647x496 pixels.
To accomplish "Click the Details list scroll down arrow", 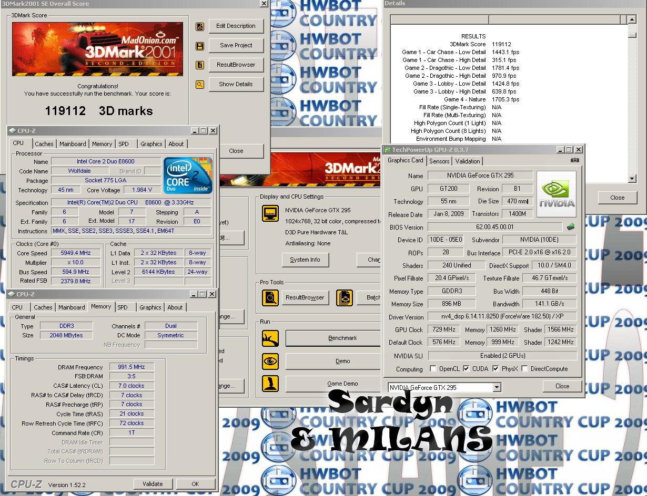I will tap(632, 179).
